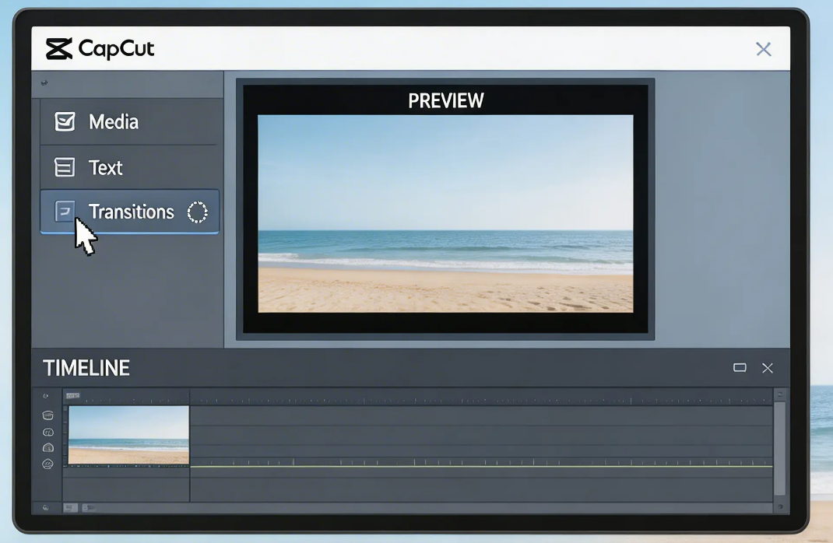Switch to the Text tab
Viewport: 833px width, 543px height.
pos(105,167)
